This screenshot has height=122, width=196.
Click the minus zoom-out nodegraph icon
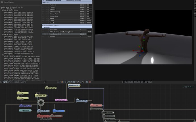coord(193,87)
